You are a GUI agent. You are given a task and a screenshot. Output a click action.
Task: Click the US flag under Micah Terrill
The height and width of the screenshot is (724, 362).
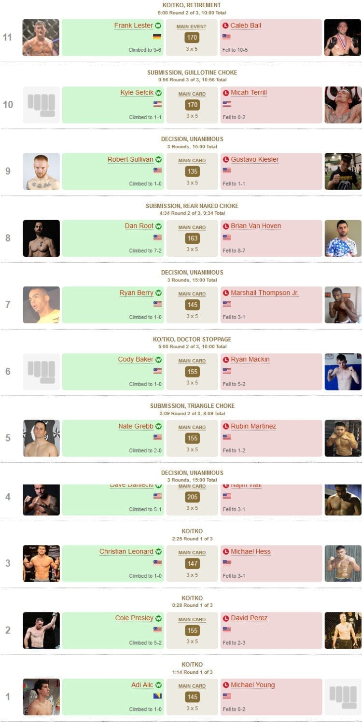coord(226,104)
